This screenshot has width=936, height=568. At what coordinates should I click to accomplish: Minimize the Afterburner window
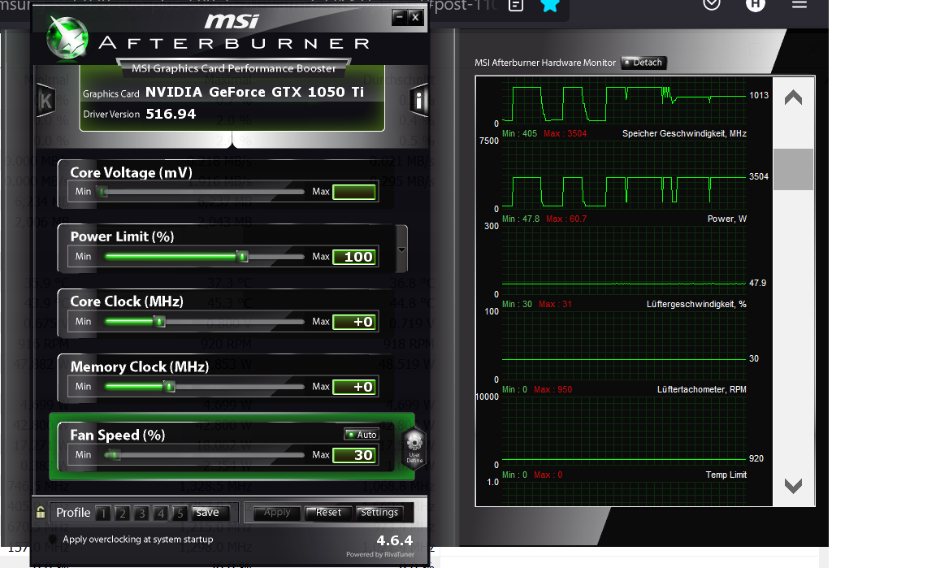(x=400, y=17)
